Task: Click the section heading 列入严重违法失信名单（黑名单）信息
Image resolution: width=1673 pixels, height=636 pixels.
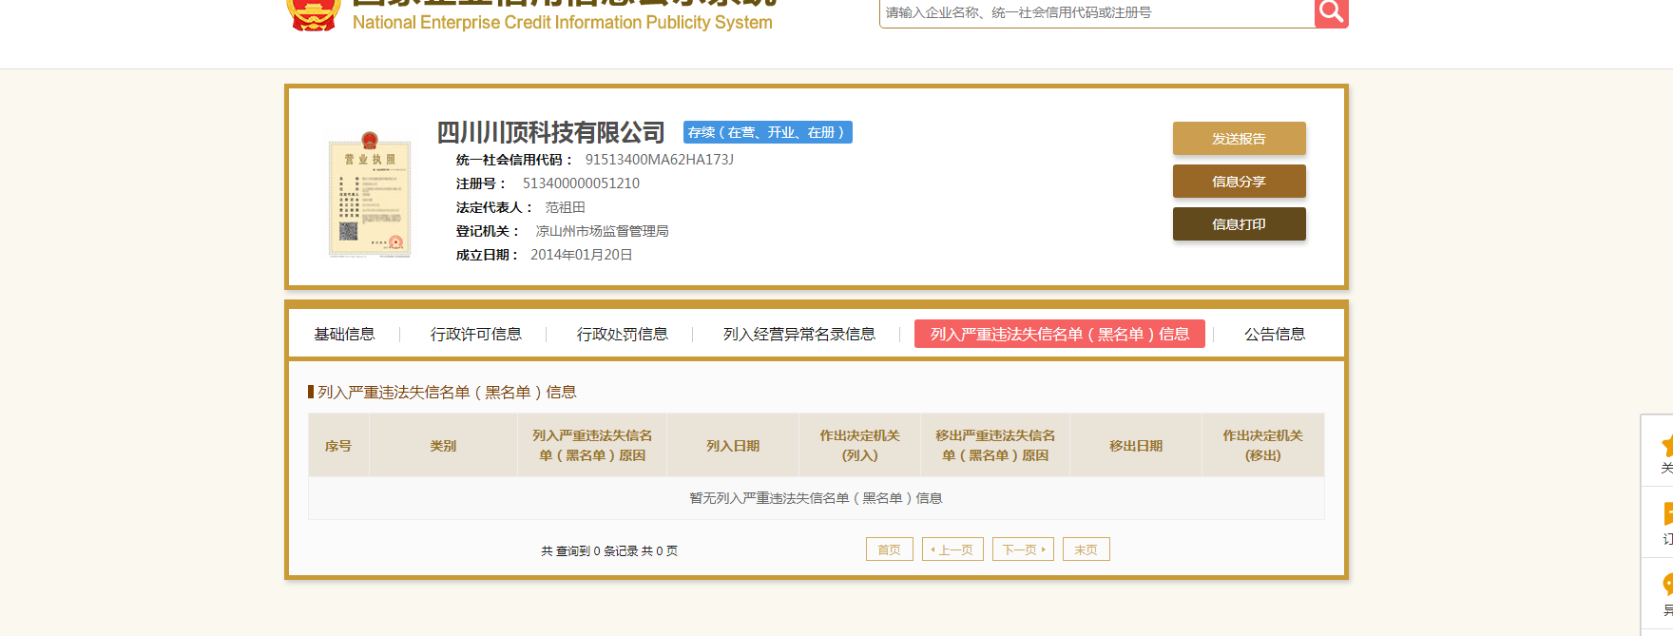Action: 447,392
